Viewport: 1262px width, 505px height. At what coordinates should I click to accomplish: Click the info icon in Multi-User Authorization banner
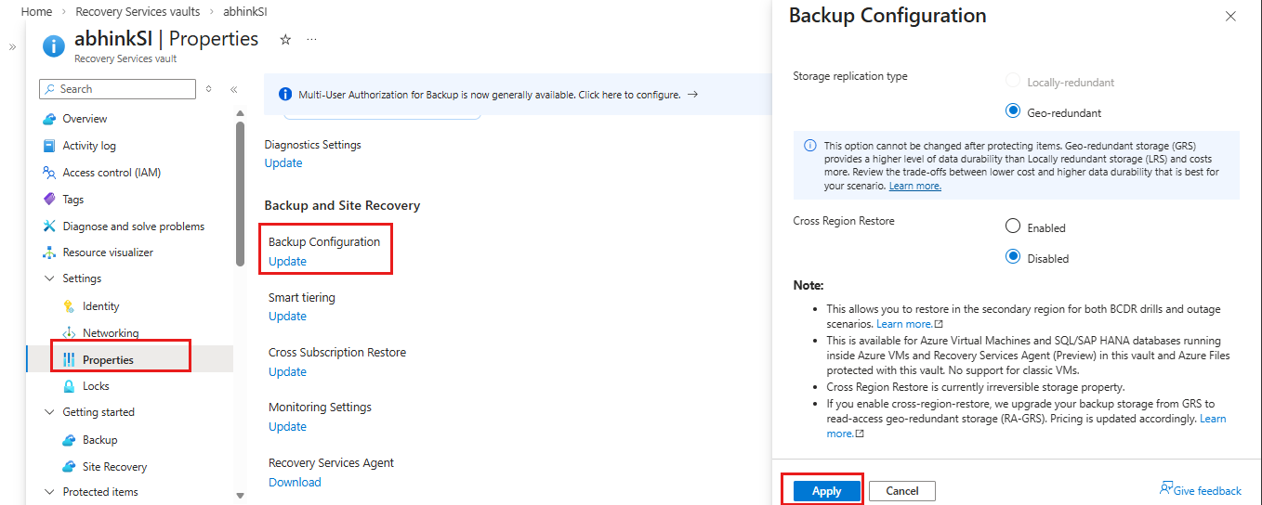pos(285,95)
